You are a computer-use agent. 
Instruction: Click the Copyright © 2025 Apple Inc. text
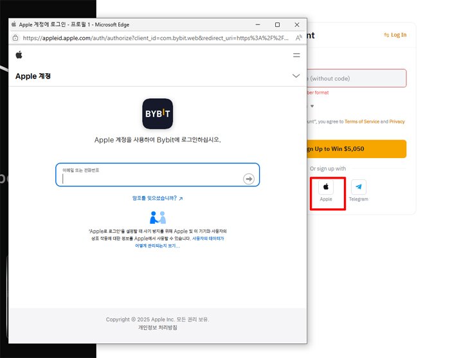pyautogui.click(x=157, y=319)
